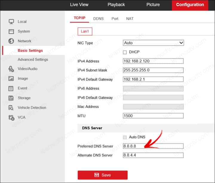
Task: Open Advanced Settings in the sidebar
Action: pos(33,60)
